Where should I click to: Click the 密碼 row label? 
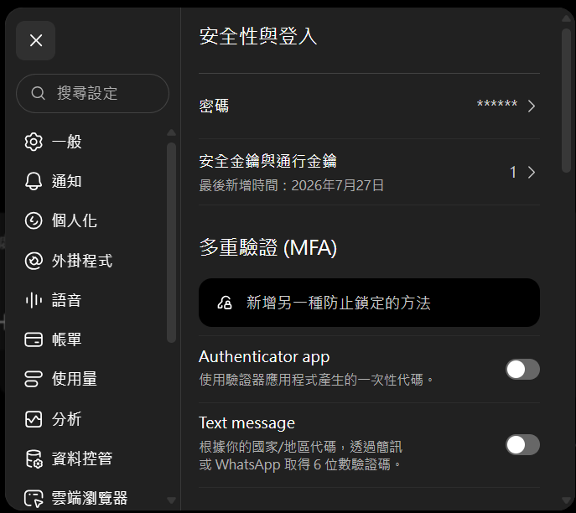tap(214, 106)
